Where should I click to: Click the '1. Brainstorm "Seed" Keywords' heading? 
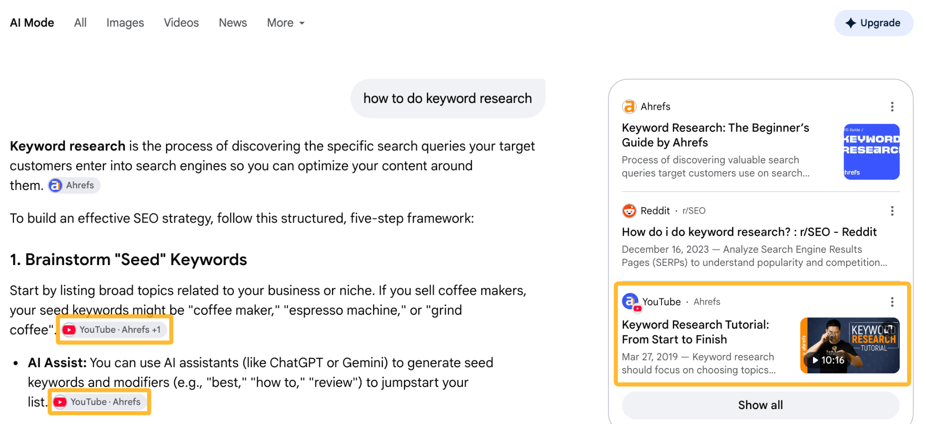tap(128, 260)
